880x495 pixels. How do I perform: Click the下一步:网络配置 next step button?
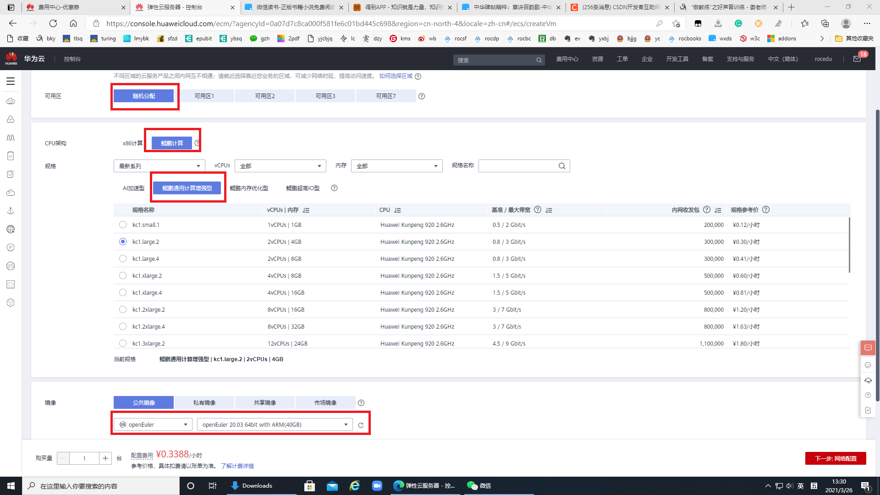[x=835, y=458]
